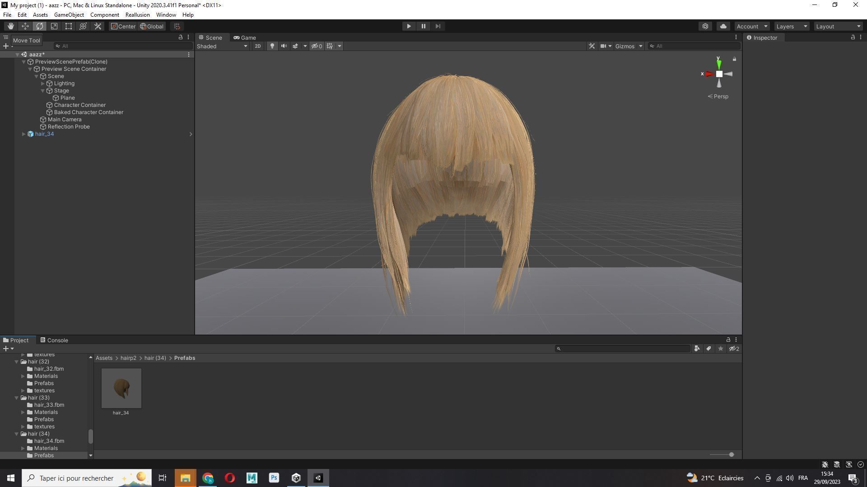
Task: Open the Inspector panel kebab menu
Action: pos(861,37)
